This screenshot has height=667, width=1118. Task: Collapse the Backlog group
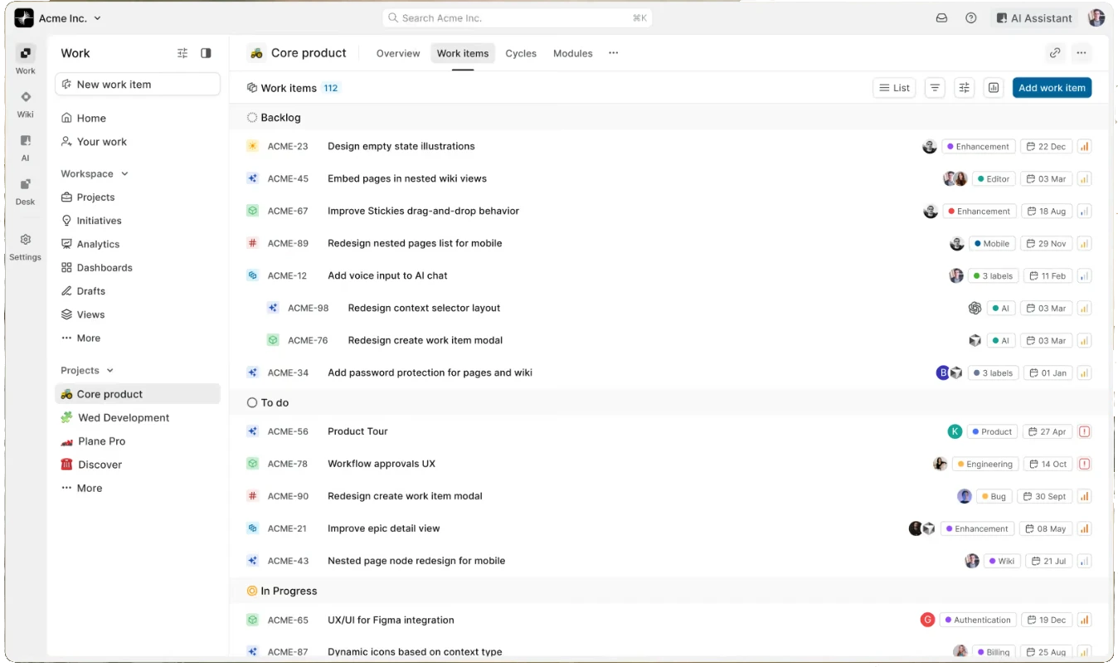(274, 118)
